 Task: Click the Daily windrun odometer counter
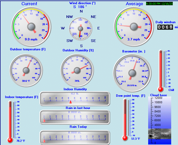coord(165,27)
